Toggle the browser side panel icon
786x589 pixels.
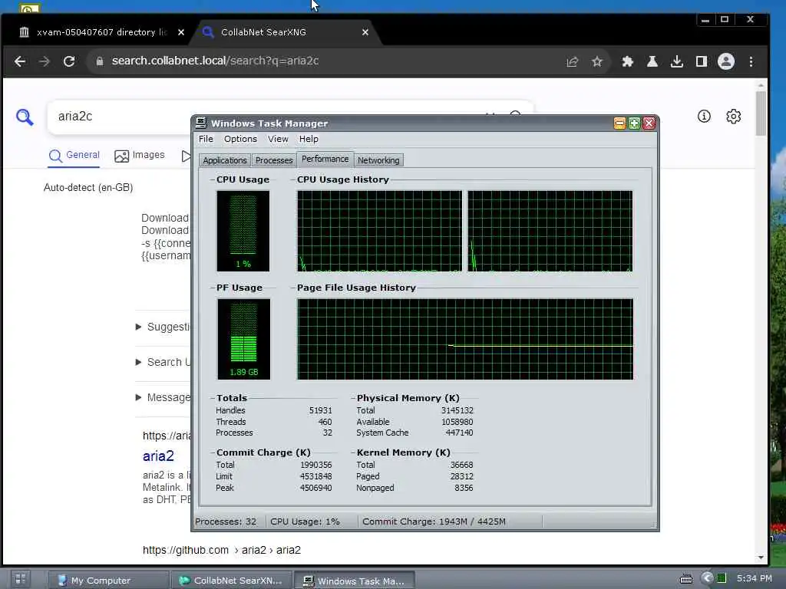pyautogui.click(x=702, y=61)
